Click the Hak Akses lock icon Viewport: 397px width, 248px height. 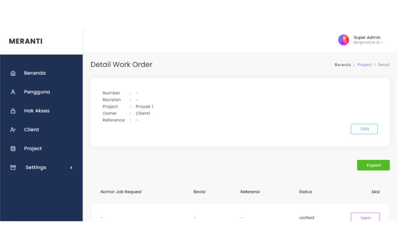click(x=13, y=111)
